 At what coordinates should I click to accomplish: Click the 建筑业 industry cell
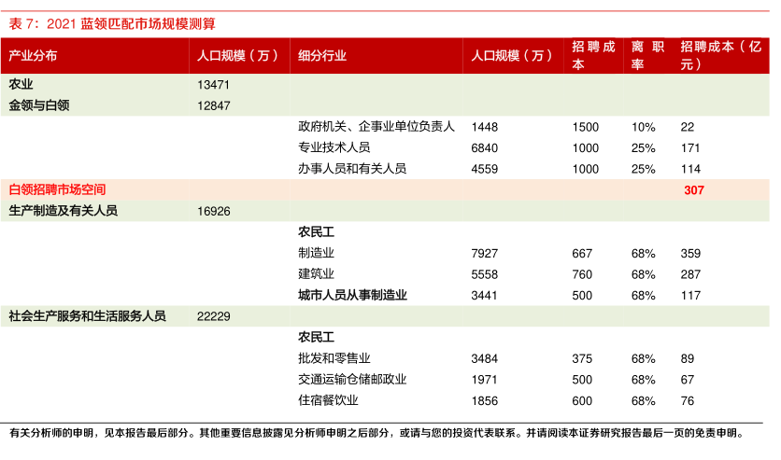[316, 274]
